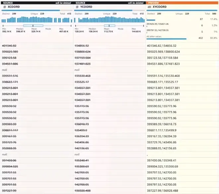Click preview cell 401346.82,134856.32

(x=162, y=46)
